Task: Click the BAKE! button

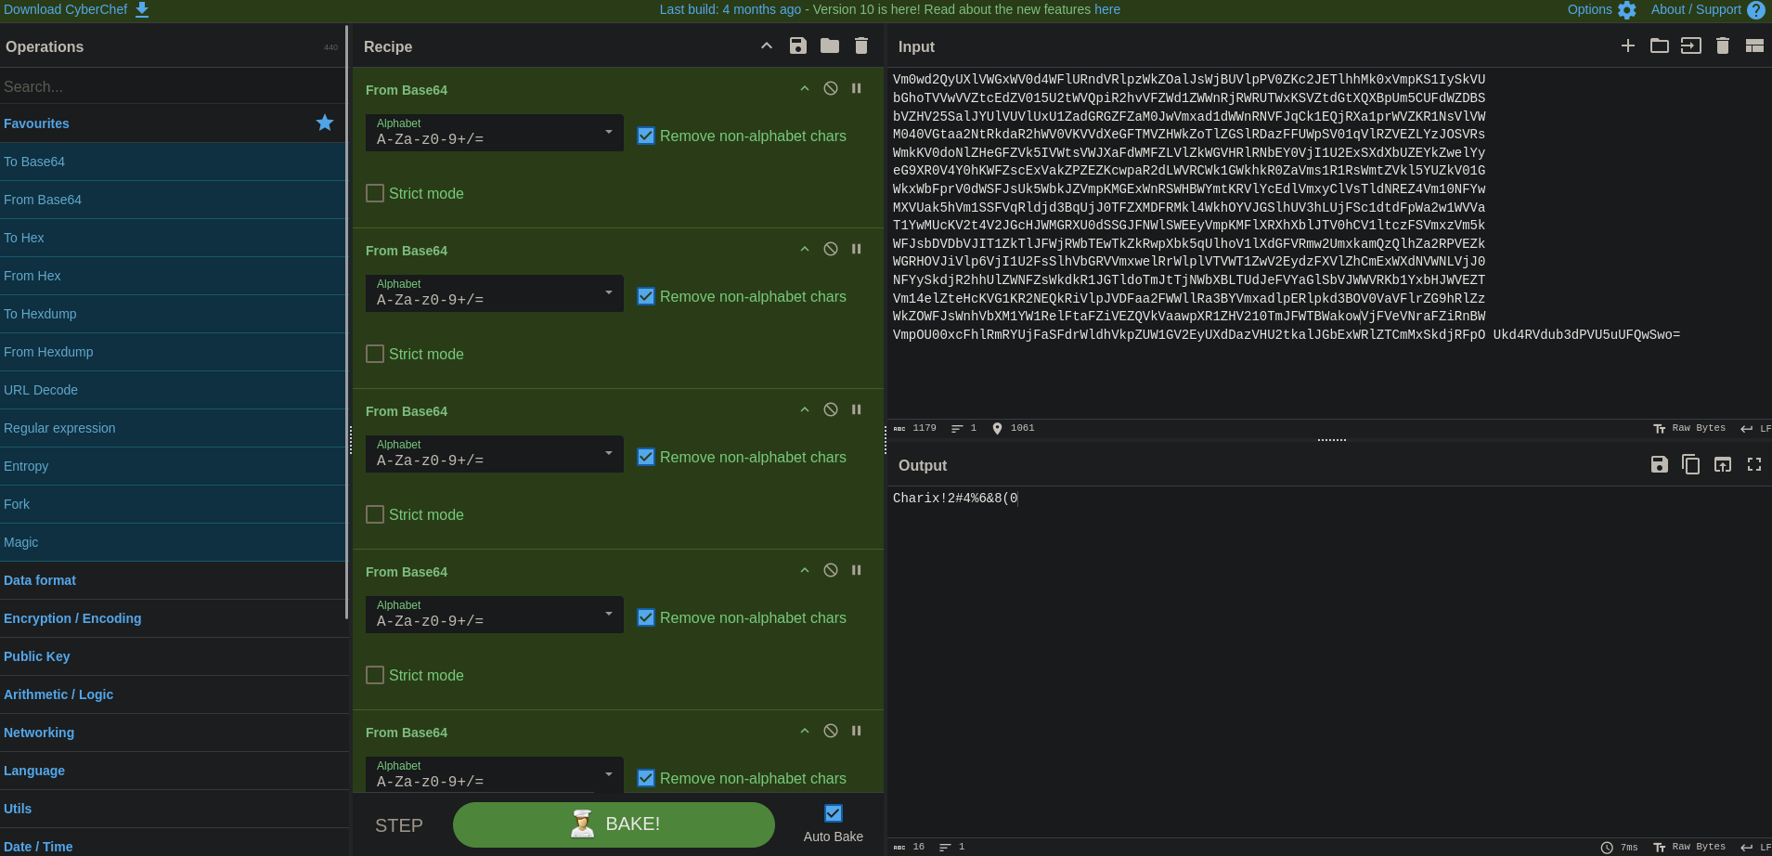Action: coord(614,824)
